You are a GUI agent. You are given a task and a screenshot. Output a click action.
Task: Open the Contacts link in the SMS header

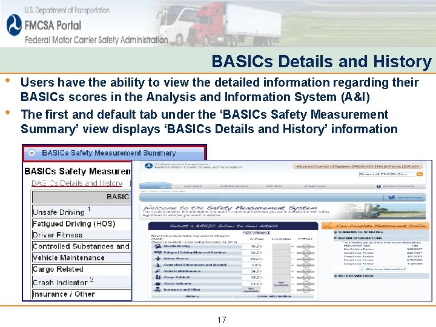323,167
